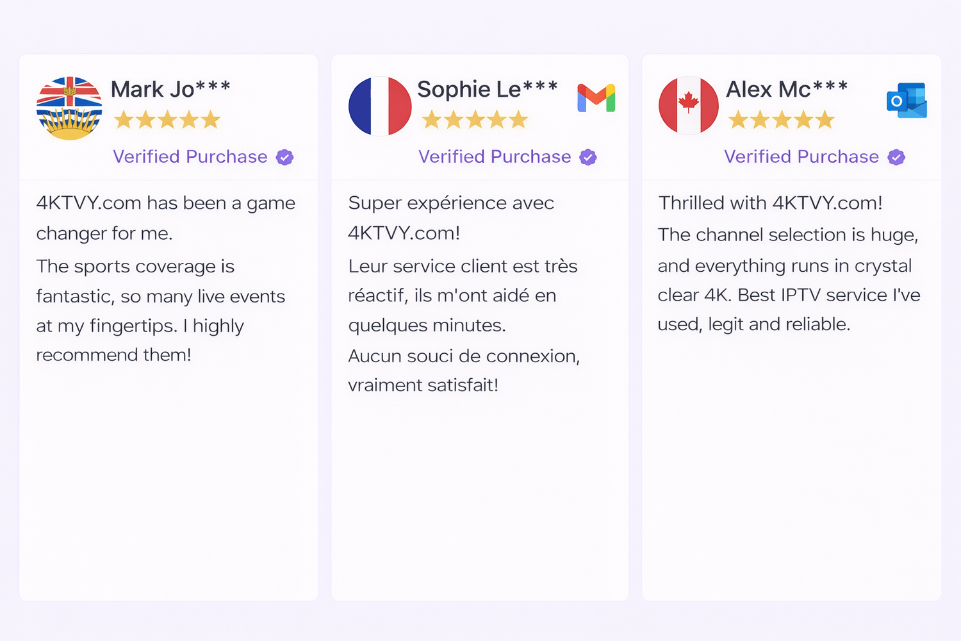Click verified badge icon on Alex's review
The height and width of the screenshot is (641, 961).
[x=896, y=157]
